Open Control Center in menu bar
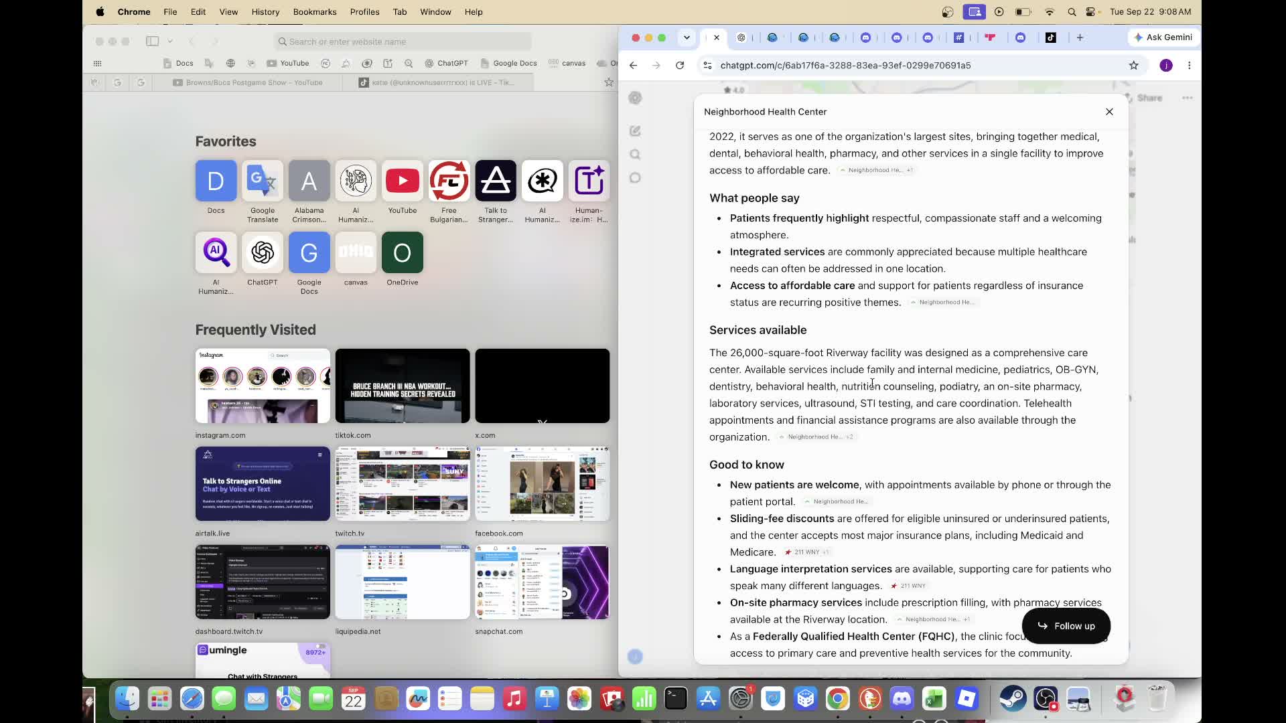 click(x=1091, y=11)
